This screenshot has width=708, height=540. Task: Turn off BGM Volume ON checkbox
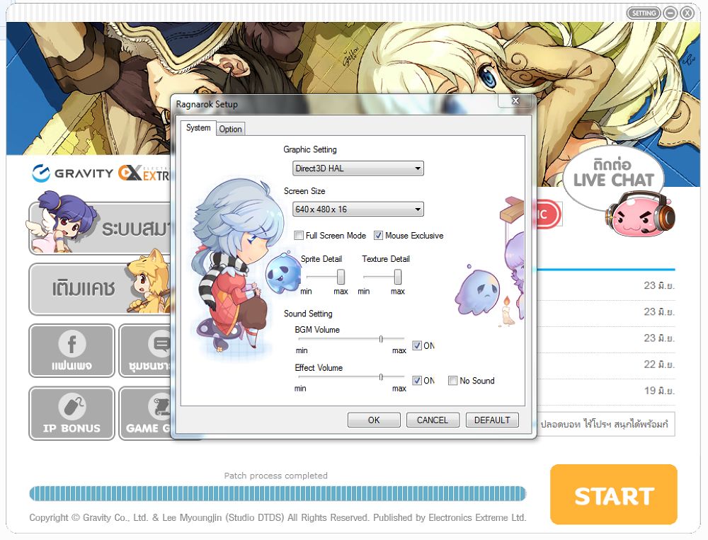click(x=417, y=345)
